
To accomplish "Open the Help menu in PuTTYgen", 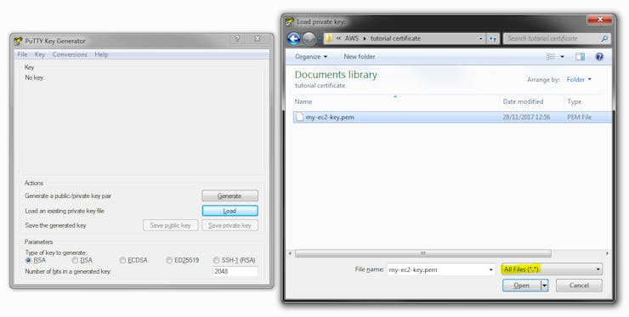I will [x=101, y=54].
